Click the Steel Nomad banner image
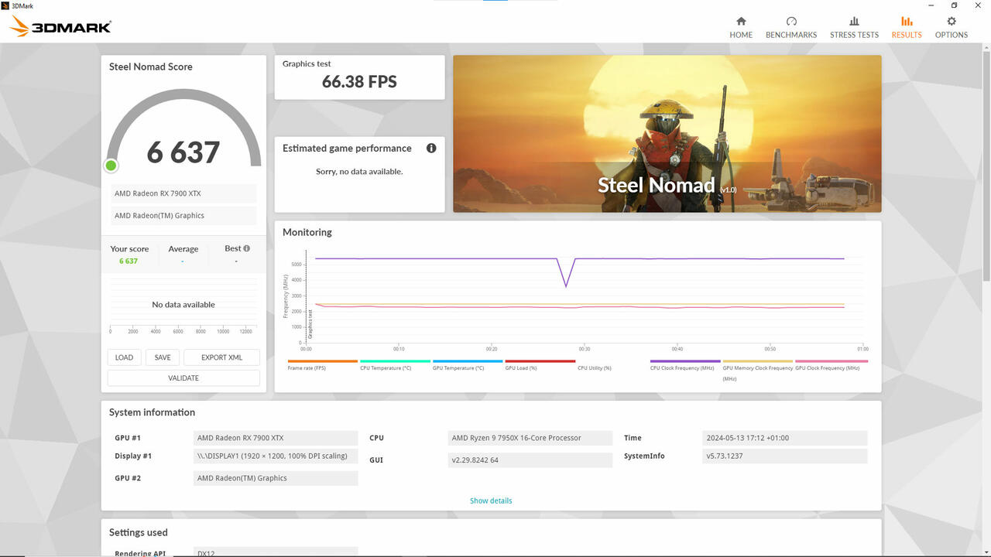The height and width of the screenshot is (557, 991). pos(667,133)
